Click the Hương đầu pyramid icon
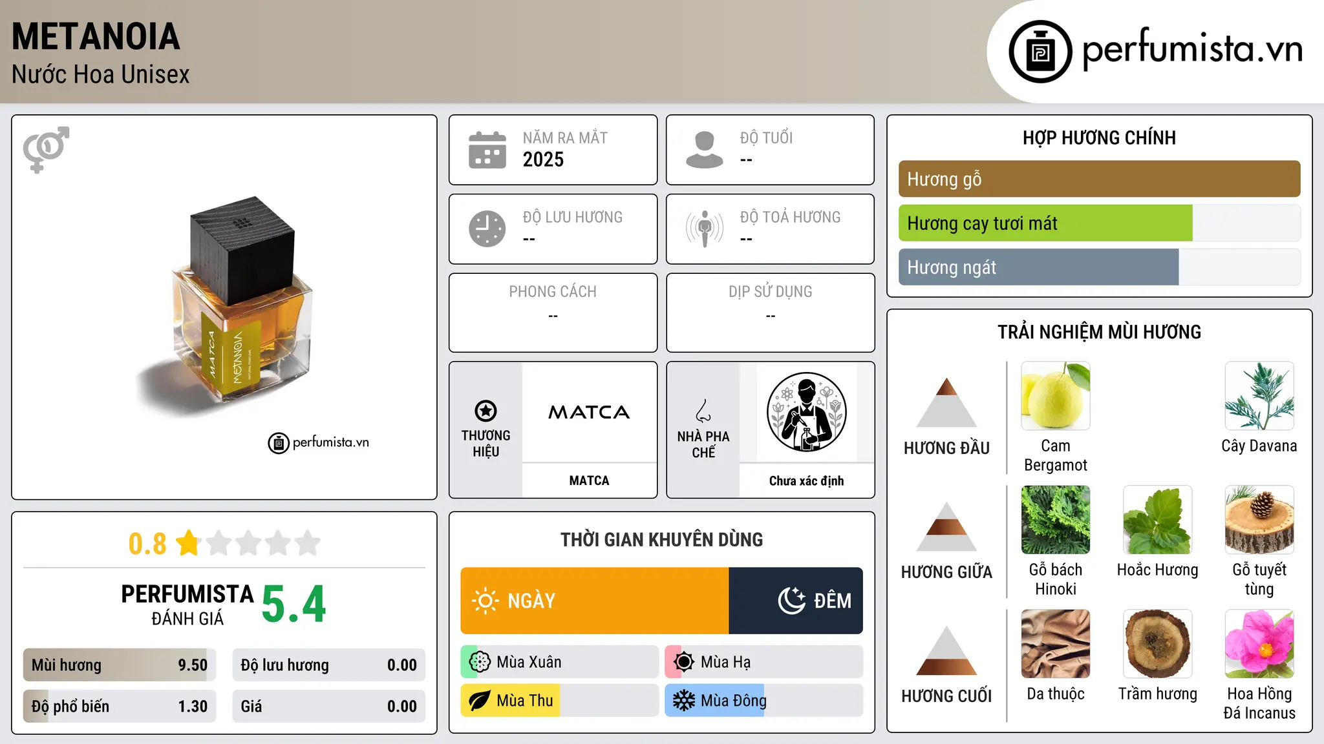The image size is (1324, 744). 946,402
